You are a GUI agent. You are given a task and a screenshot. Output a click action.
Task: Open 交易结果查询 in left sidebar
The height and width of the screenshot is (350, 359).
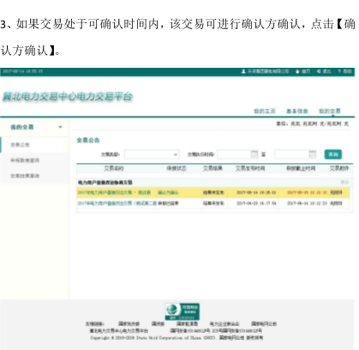[25, 176]
